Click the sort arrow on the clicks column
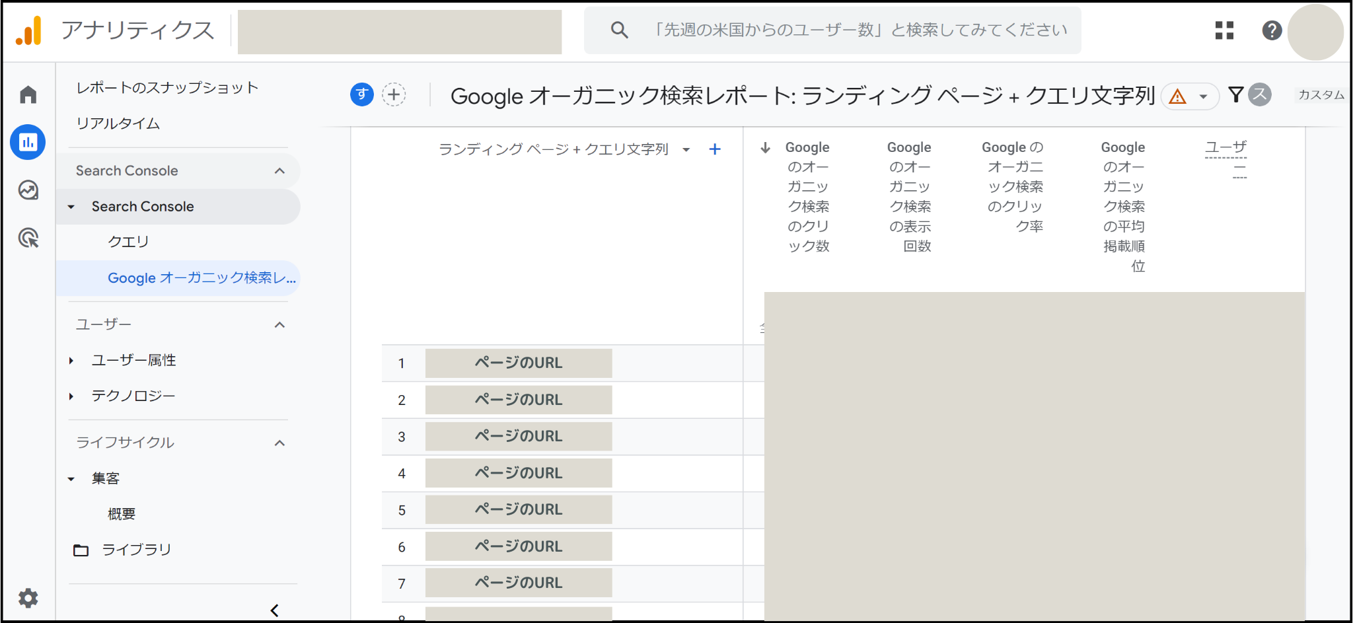Screen dimensions: 1353x623 pyautogui.click(x=766, y=147)
